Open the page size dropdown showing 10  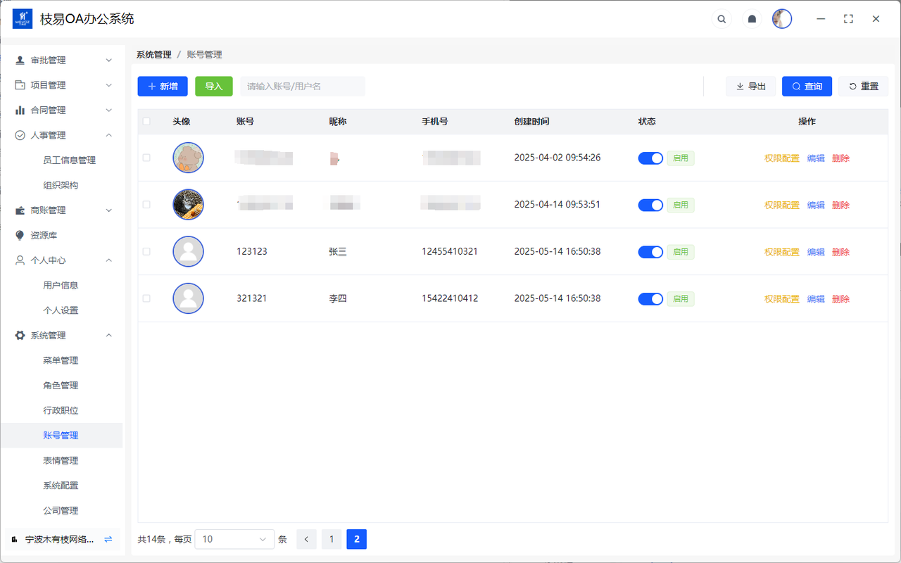[x=234, y=539]
